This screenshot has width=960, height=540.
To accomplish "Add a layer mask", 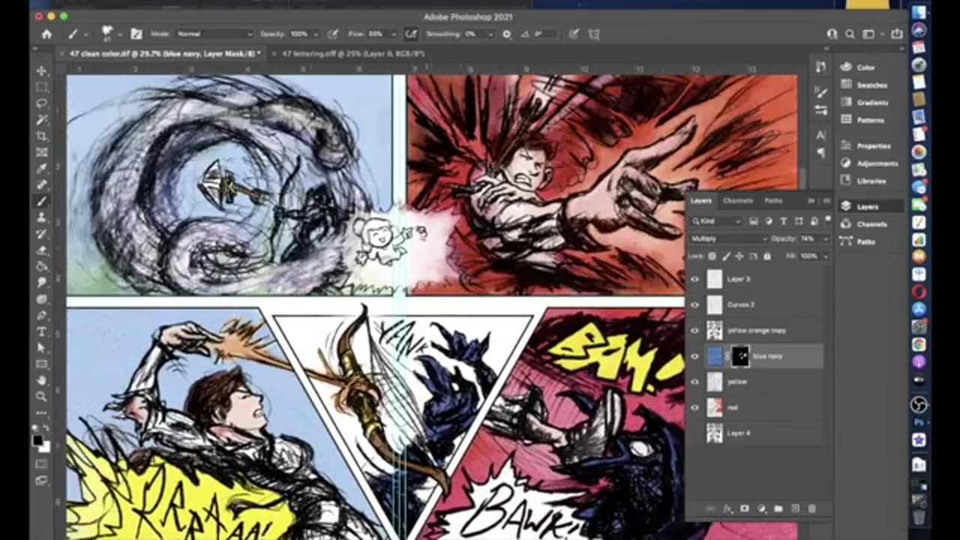I will click(744, 508).
